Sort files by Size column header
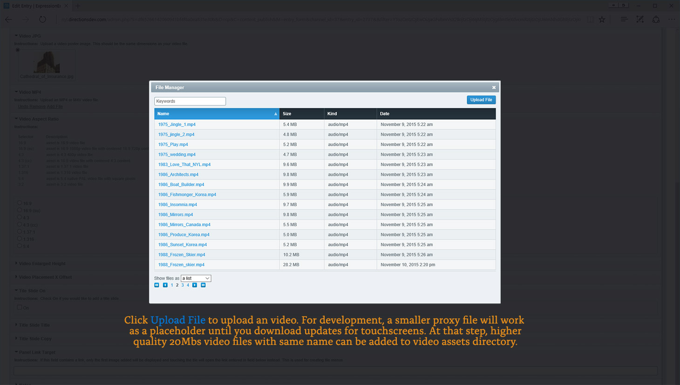680x385 pixels. [287, 114]
